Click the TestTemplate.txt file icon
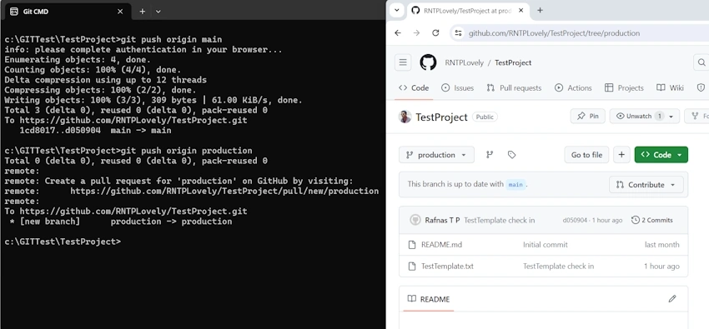This screenshot has height=329, width=709. pyautogui.click(x=411, y=267)
